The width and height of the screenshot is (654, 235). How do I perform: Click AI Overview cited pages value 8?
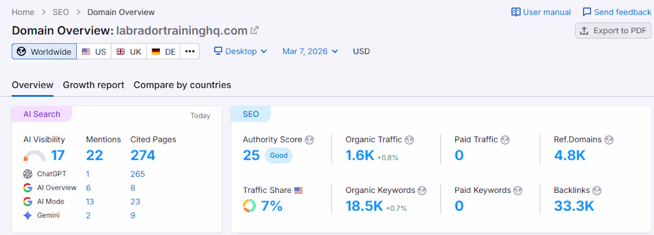[x=133, y=188]
